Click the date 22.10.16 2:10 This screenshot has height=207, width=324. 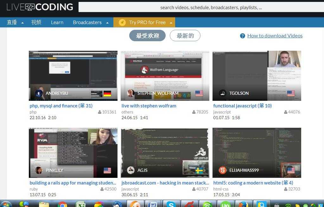pos(43,118)
